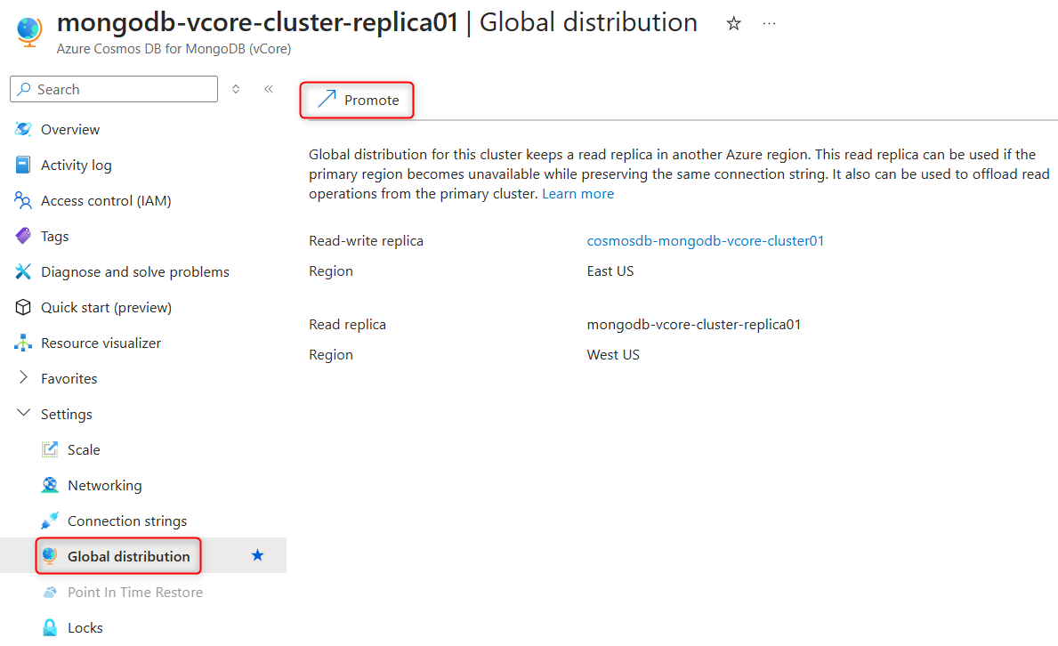Viewport: 1058px width, 646px height.
Task: Unfavorite the cluster with the star icon
Action: [x=732, y=23]
